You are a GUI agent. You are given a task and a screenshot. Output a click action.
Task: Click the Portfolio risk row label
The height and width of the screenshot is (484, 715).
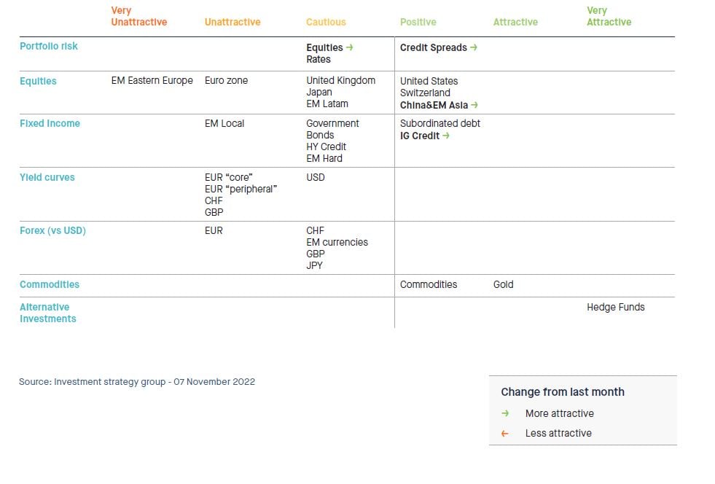coord(48,47)
